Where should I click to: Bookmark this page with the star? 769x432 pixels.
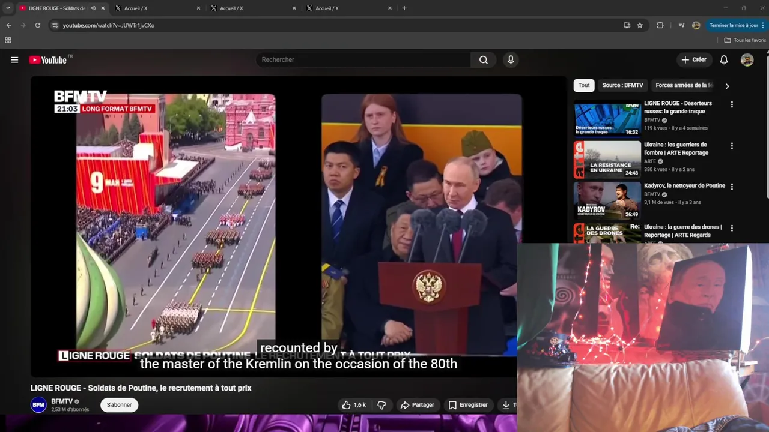pyautogui.click(x=640, y=25)
